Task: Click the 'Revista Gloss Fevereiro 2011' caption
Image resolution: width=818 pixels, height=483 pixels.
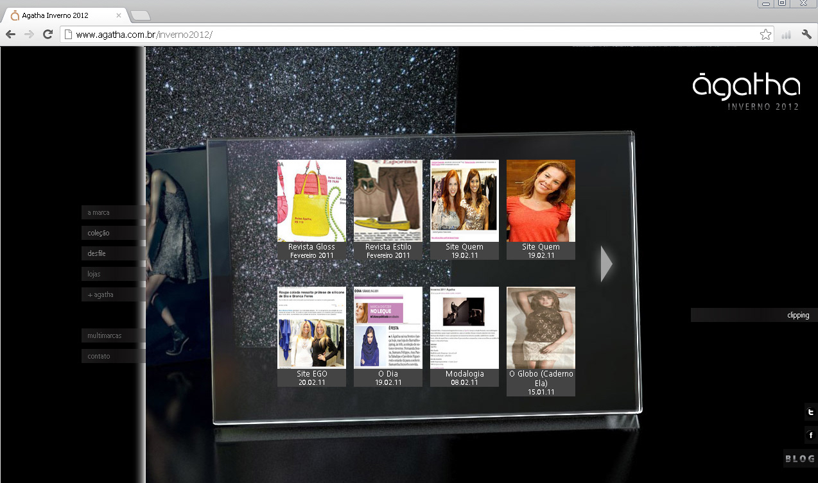Action: [x=311, y=251]
